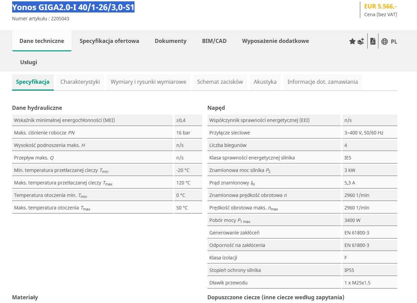Switch to the Akustyka sub-tab
The width and height of the screenshot is (417, 303).
pos(265,82)
